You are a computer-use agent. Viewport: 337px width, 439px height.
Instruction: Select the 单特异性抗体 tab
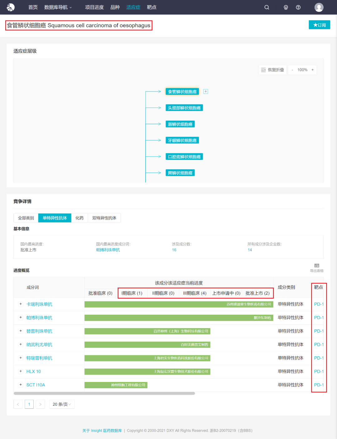click(x=55, y=218)
